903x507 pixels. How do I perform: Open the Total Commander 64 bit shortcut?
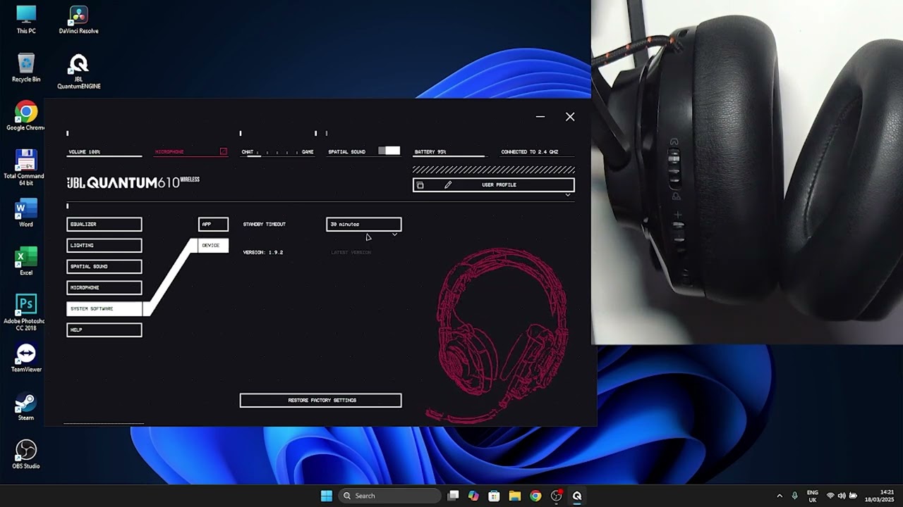coord(25,168)
